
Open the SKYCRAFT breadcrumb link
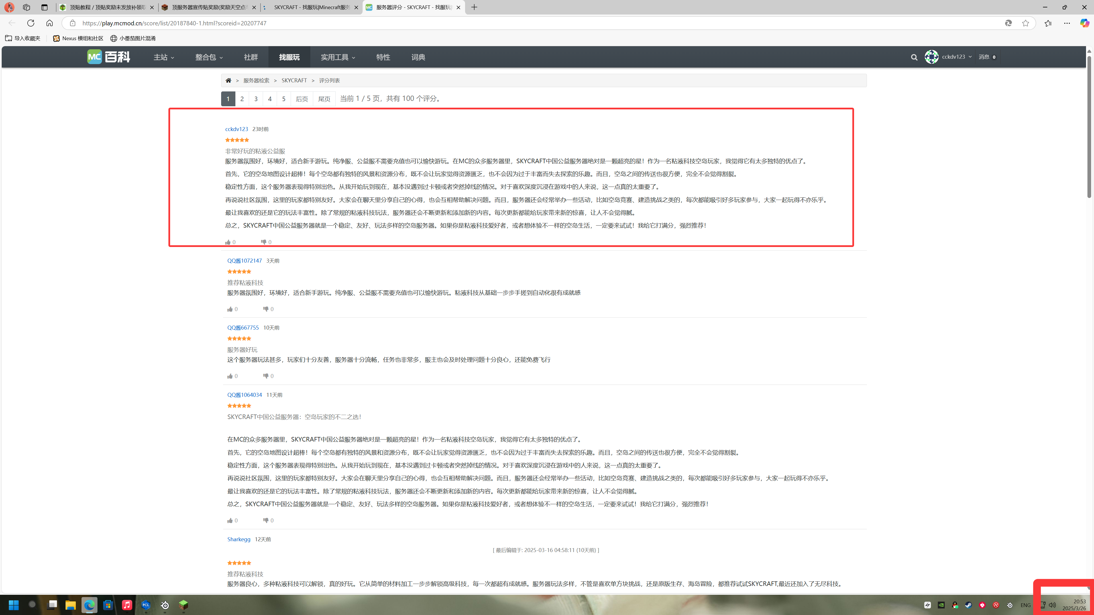click(x=294, y=80)
